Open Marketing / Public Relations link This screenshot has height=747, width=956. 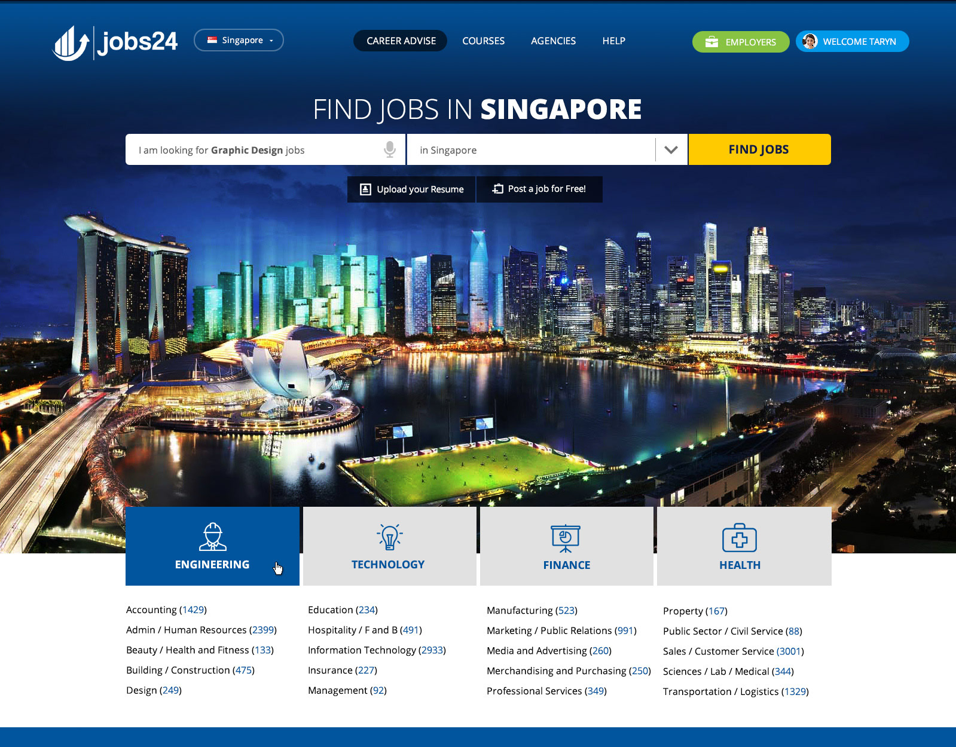click(561, 630)
